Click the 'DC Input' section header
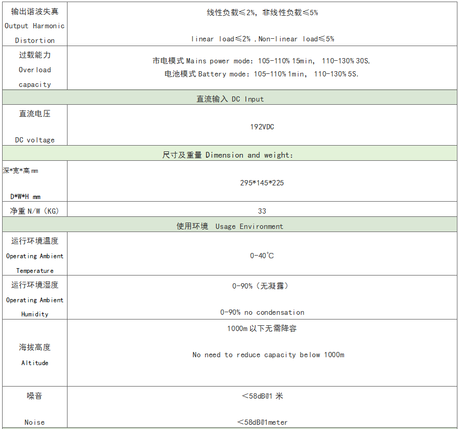 point(230,98)
